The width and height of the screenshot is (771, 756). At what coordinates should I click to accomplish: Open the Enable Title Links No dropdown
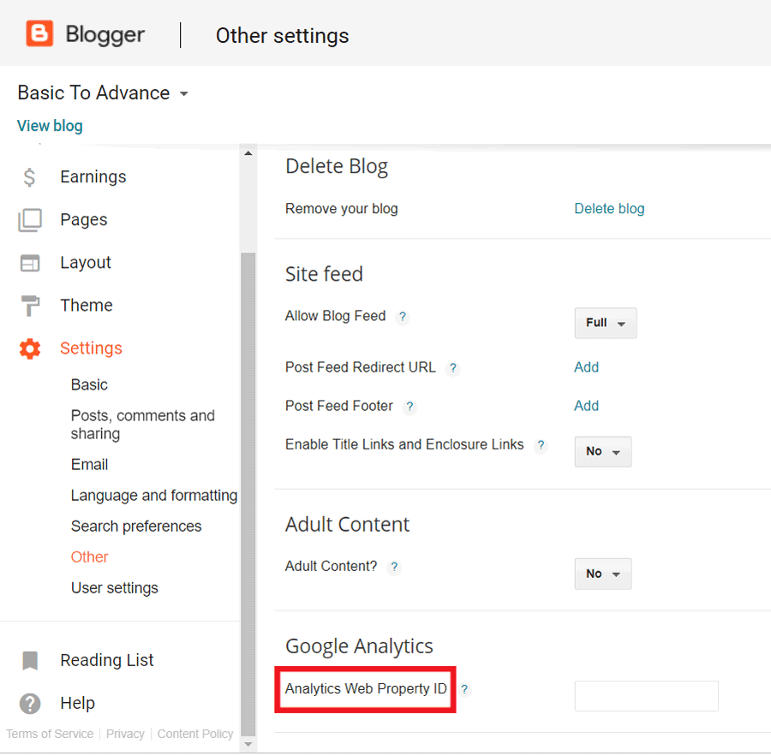[x=603, y=451]
